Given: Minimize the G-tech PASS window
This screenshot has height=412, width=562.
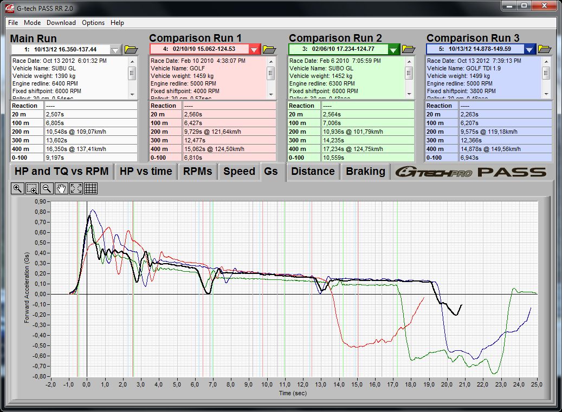Looking at the screenshot, I should (509, 6).
